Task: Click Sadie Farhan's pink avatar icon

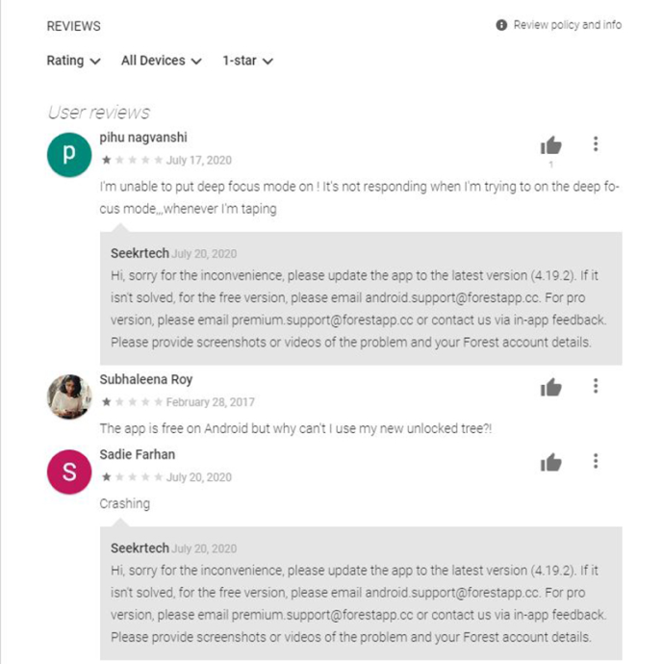Action: tap(69, 471)
